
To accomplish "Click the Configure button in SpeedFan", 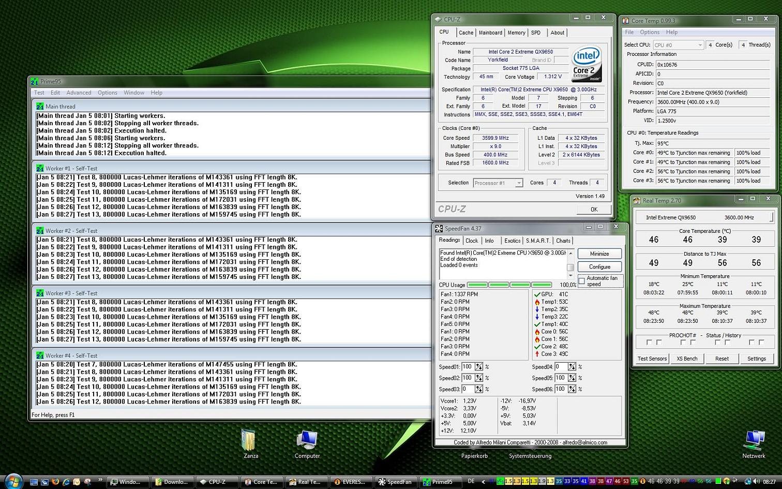I will point(599,267).
